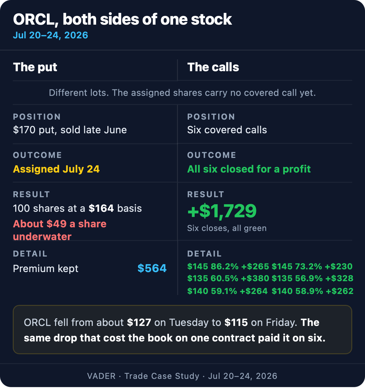This screenshot has width=365, height=388.
Task: Click "Six closes, all green" caption
Action: tap(227, 228)
